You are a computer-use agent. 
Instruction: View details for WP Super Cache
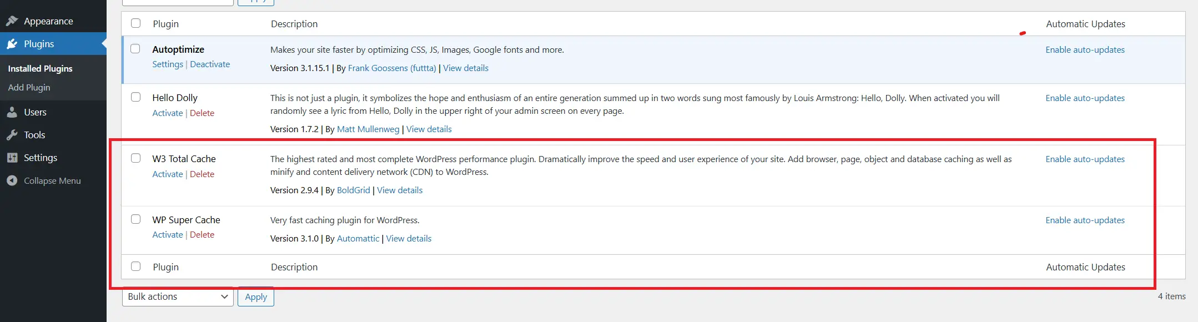409,238
